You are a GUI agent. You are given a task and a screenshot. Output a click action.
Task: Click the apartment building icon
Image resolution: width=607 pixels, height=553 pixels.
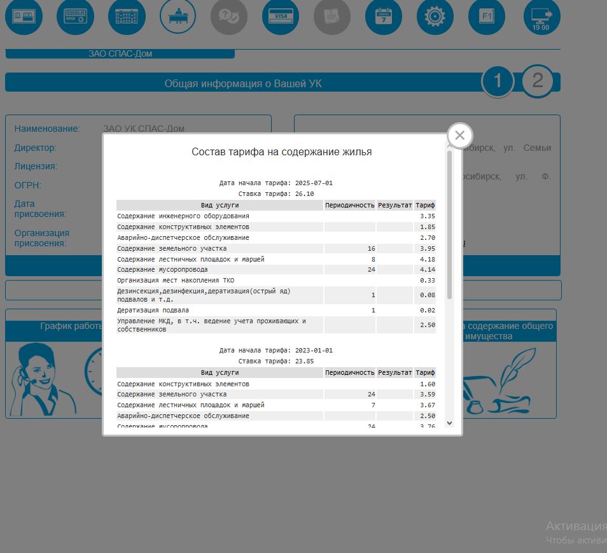127,17
